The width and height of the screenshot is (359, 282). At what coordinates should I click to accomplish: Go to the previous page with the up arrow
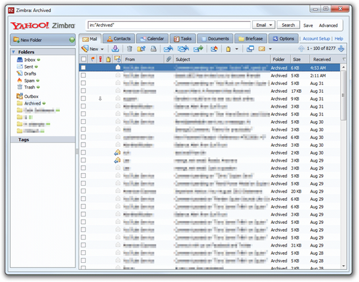pos(302,48)
